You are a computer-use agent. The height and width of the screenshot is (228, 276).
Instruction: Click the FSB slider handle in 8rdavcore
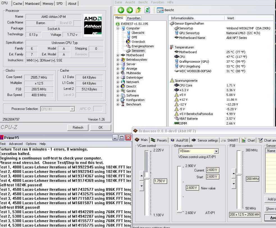click(x=239, y=174)
